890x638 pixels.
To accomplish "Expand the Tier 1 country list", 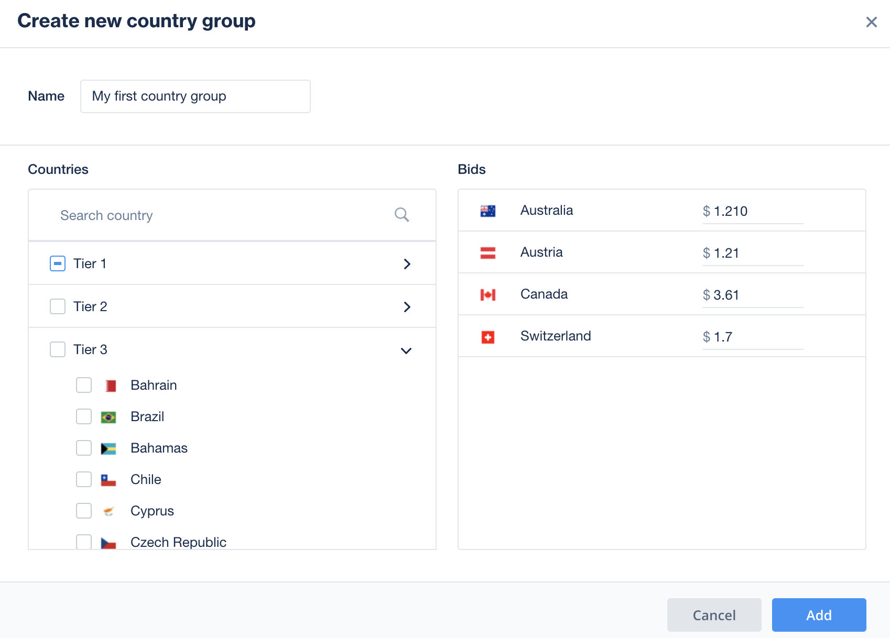I will tap(407, 264).
